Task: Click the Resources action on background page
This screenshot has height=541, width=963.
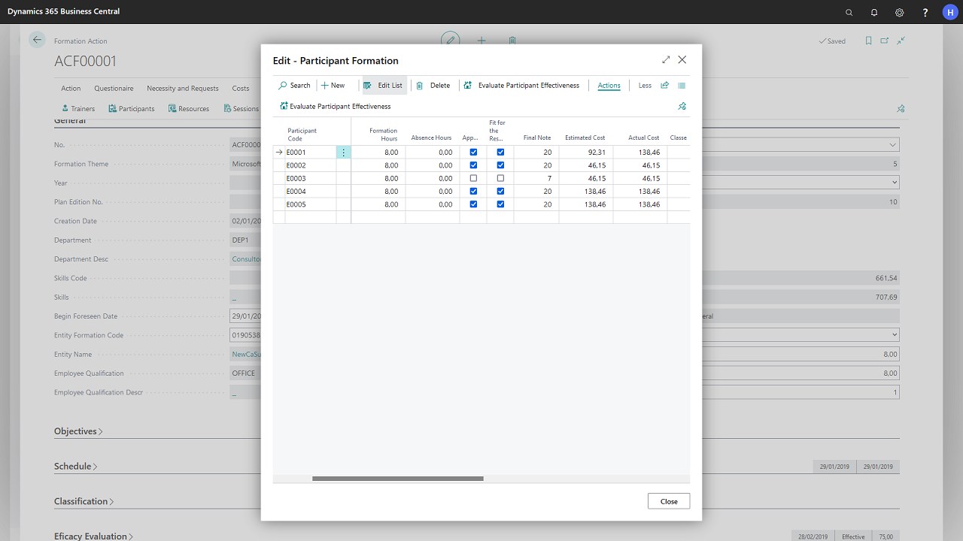Action: (189, 109)
